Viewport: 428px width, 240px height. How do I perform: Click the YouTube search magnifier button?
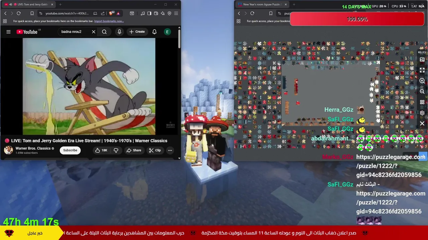tap(104, 32)
